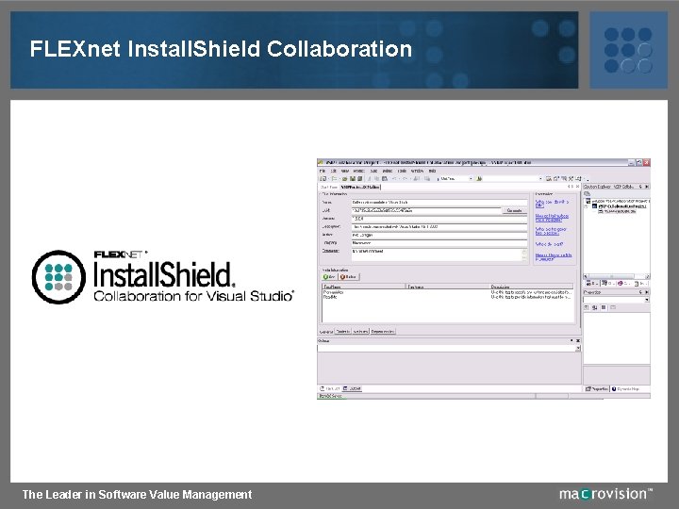Click the Redo toolbar icon

tap(405, 179)
